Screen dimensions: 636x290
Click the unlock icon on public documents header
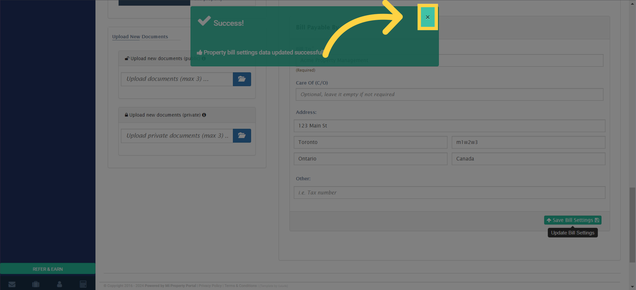[127, 58]
